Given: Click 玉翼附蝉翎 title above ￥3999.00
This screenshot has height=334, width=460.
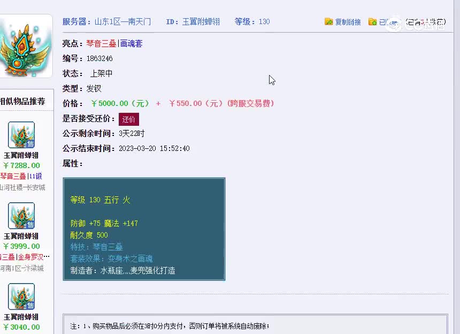Looking at the screenshot, I should pos(21,236).
